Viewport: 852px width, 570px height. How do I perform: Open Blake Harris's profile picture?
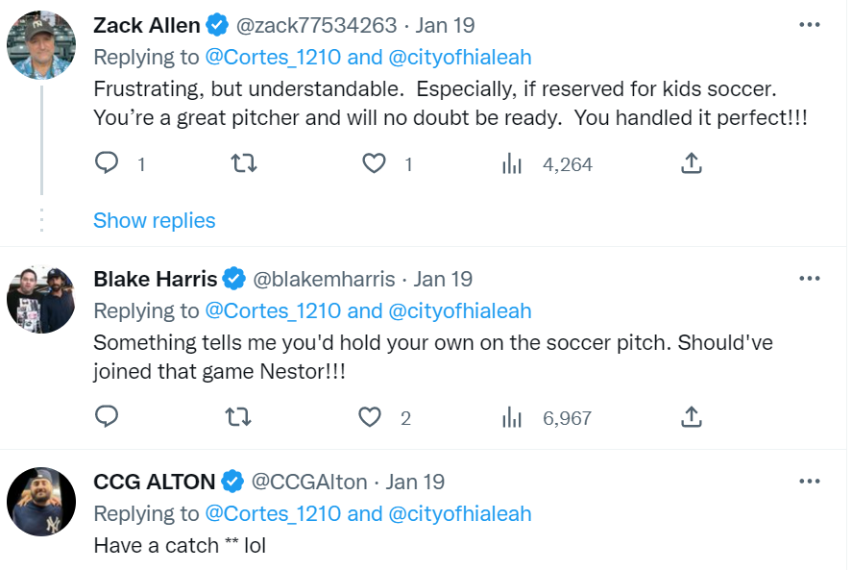tap(41, 300)
